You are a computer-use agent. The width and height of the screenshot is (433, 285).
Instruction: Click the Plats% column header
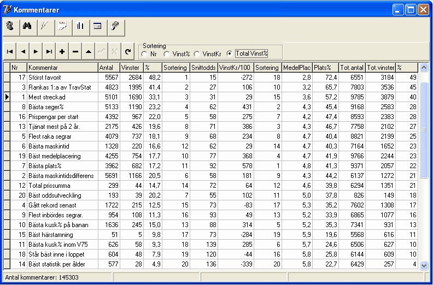(326, 68)
